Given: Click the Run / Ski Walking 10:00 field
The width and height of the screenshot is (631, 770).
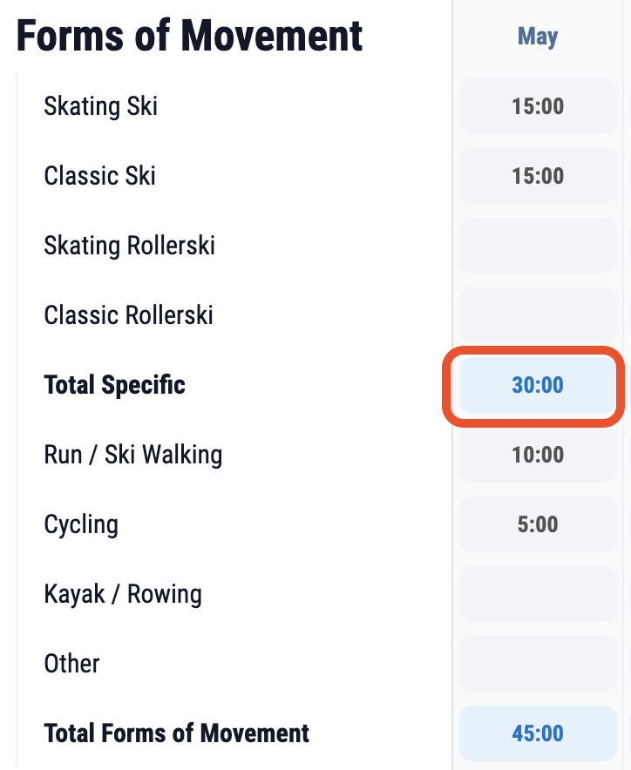Looking at the screenshot, I should (538, 455).
